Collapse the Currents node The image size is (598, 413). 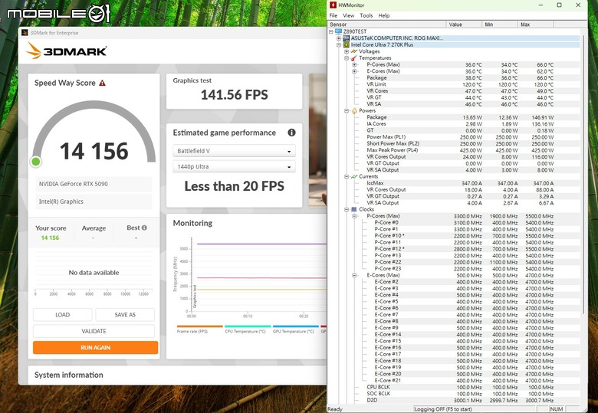point(347,176)
